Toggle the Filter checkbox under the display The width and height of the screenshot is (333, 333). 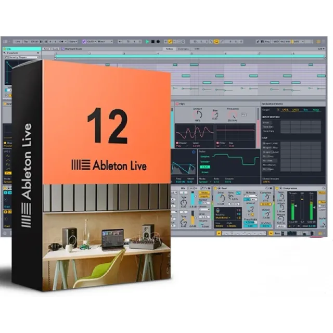218,142
